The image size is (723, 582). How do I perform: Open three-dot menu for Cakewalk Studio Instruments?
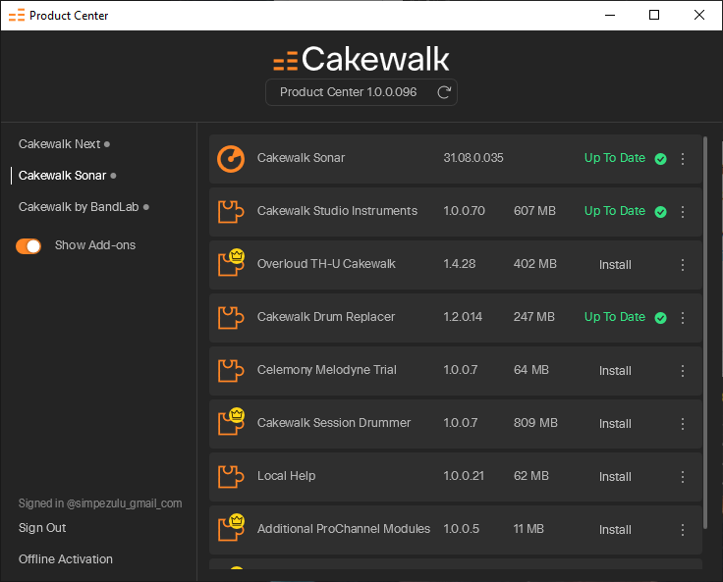(x=683, y=212)
